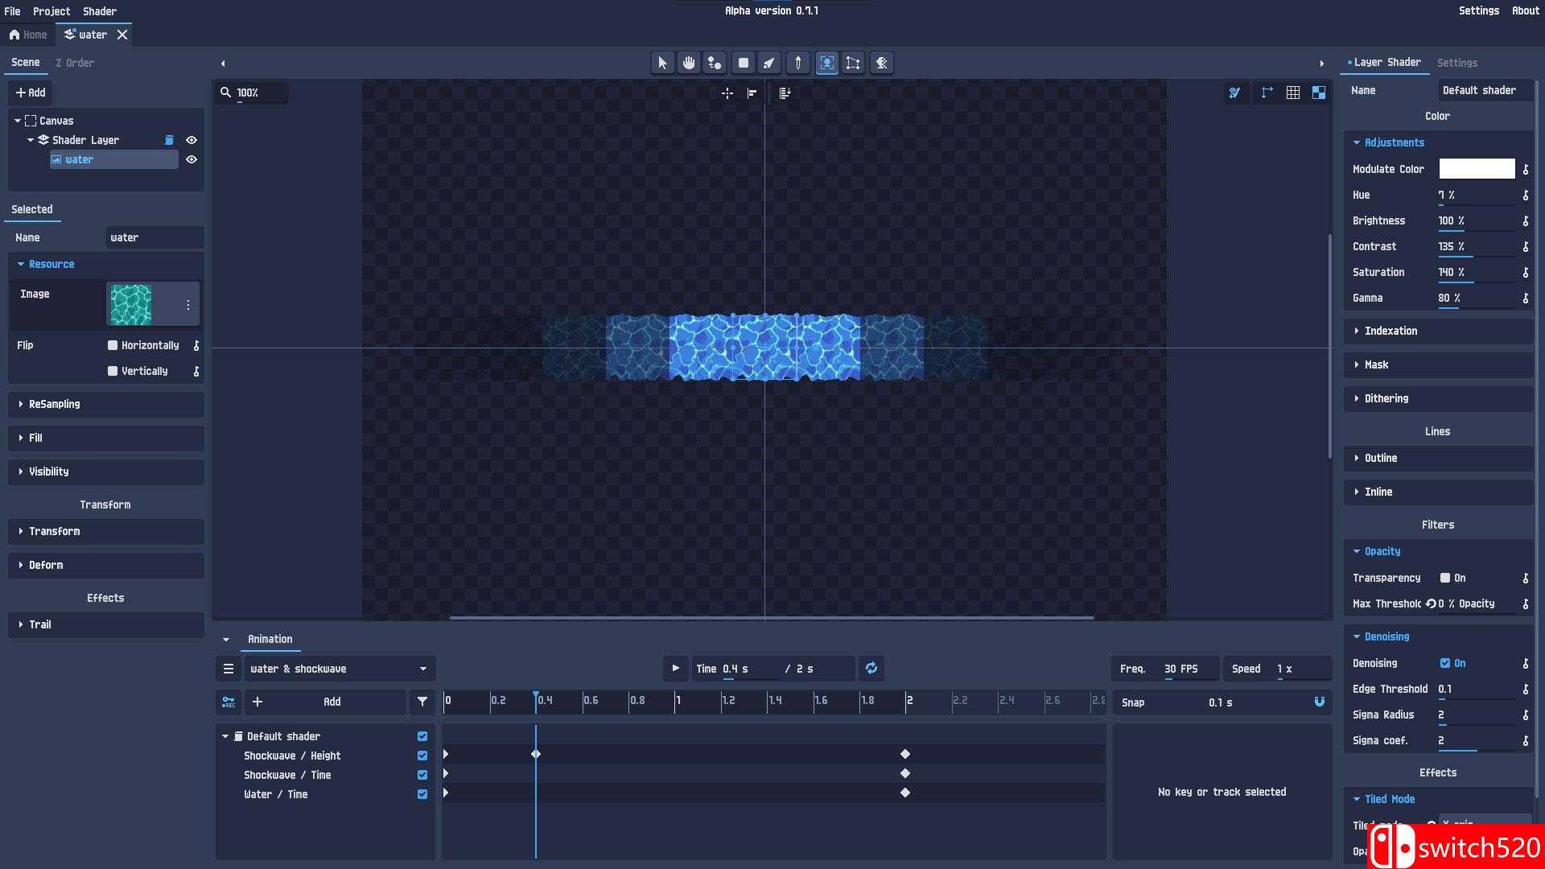Open the hamburger menu in the animation panel

click(x=228, y=668)
